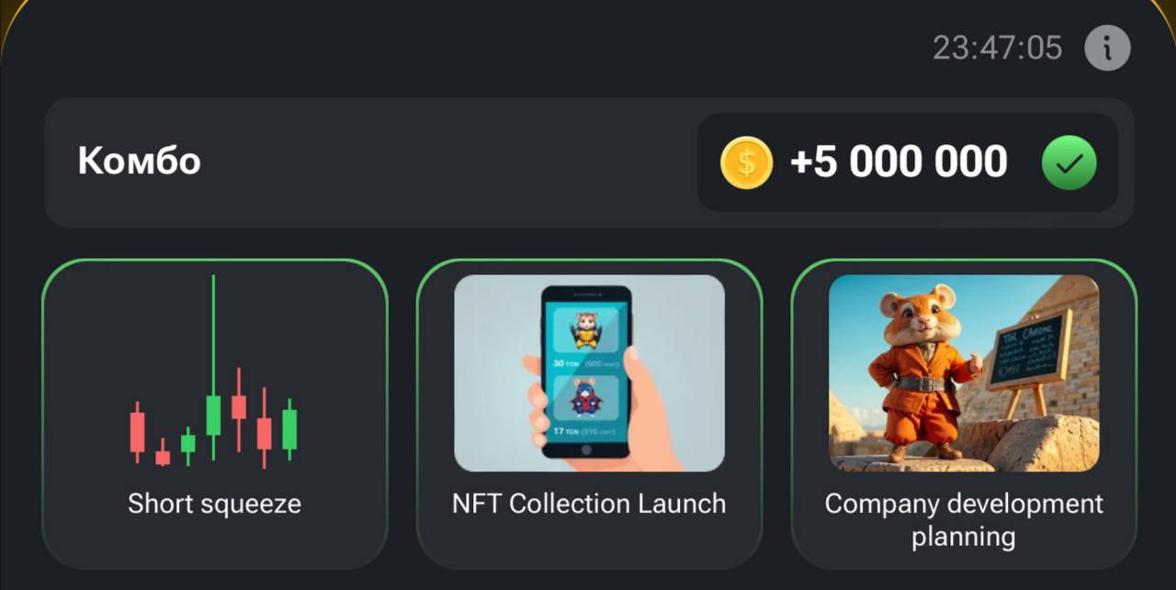1176x590 pixels.
Task: Select the candlestick chart icon
Action: (213, 372)
